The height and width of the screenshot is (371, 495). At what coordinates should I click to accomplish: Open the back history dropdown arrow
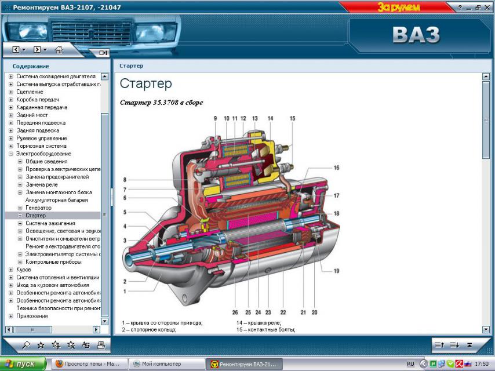(24, 50)
